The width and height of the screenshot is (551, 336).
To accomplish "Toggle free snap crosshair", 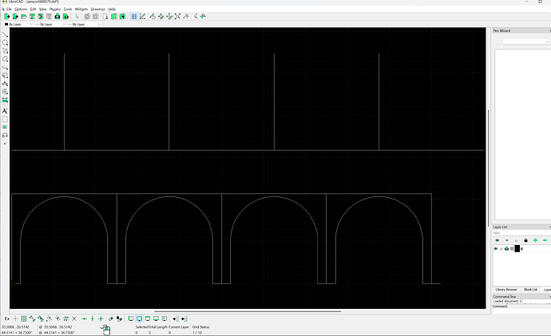I will [x=15, y=318].
